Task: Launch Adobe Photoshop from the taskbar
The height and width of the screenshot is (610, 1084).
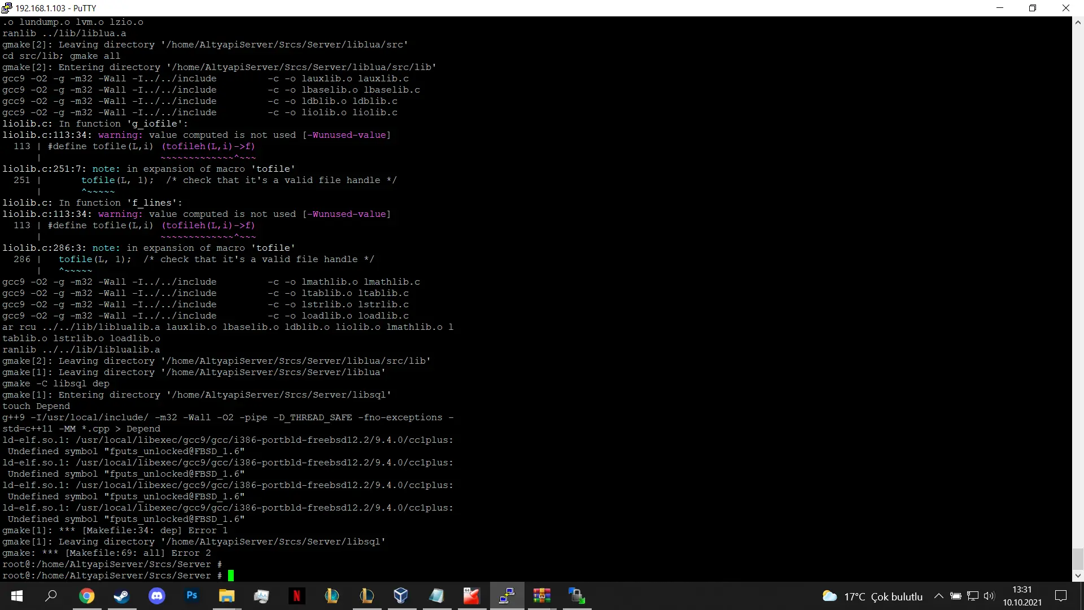Action: (x=192, y=596)
